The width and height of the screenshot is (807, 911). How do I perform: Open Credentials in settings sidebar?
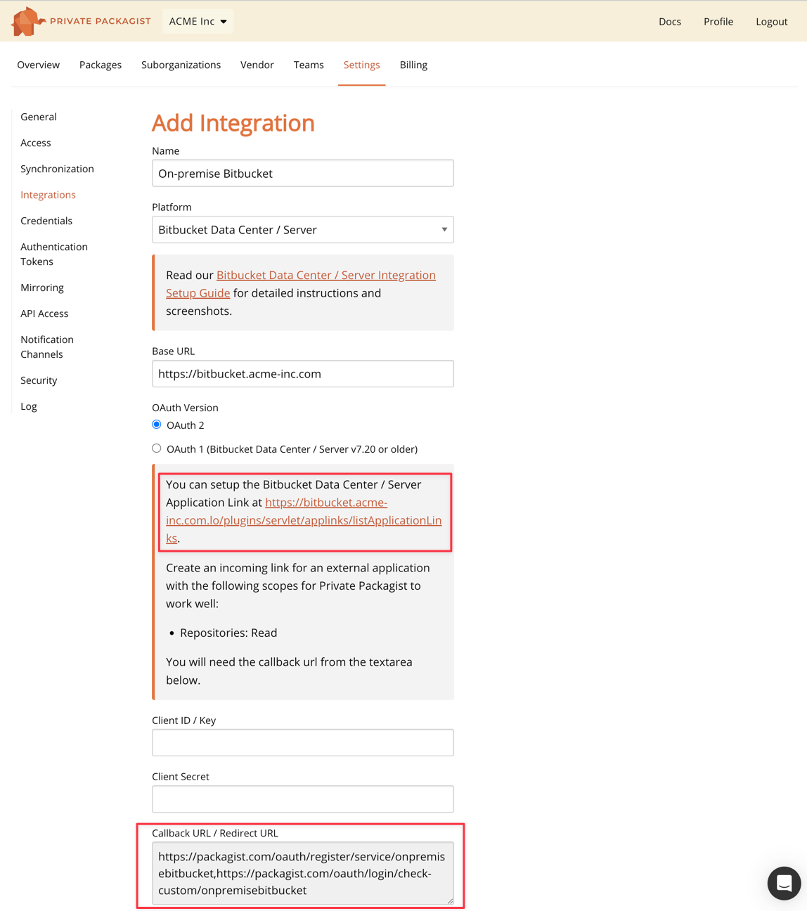(x=46, y=221)
